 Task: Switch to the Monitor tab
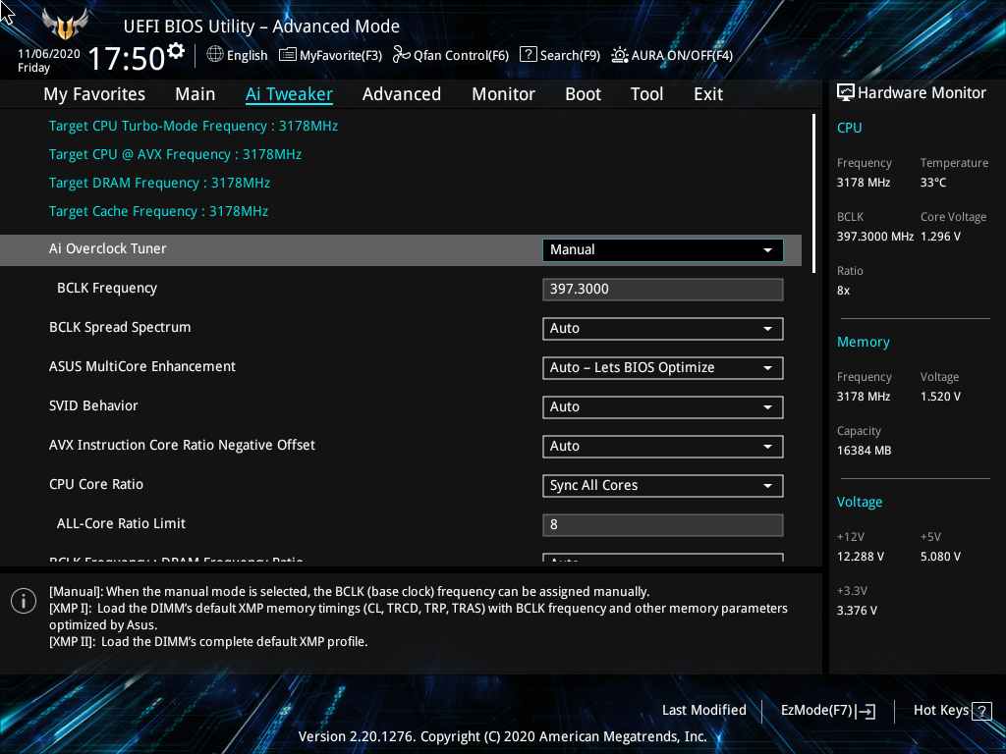(503, 94)
